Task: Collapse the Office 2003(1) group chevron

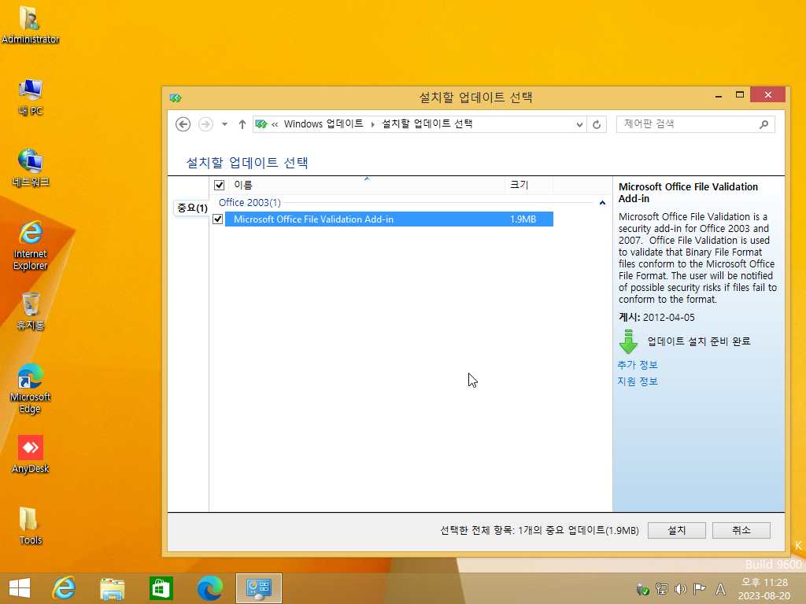Action: coord(602,203)
